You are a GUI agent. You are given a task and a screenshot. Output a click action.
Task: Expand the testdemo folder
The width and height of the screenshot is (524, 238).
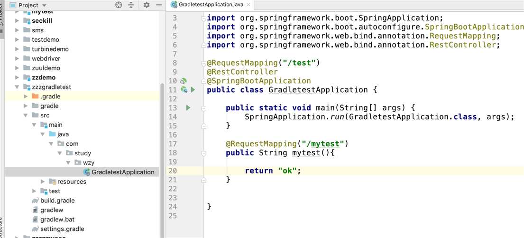17,40
